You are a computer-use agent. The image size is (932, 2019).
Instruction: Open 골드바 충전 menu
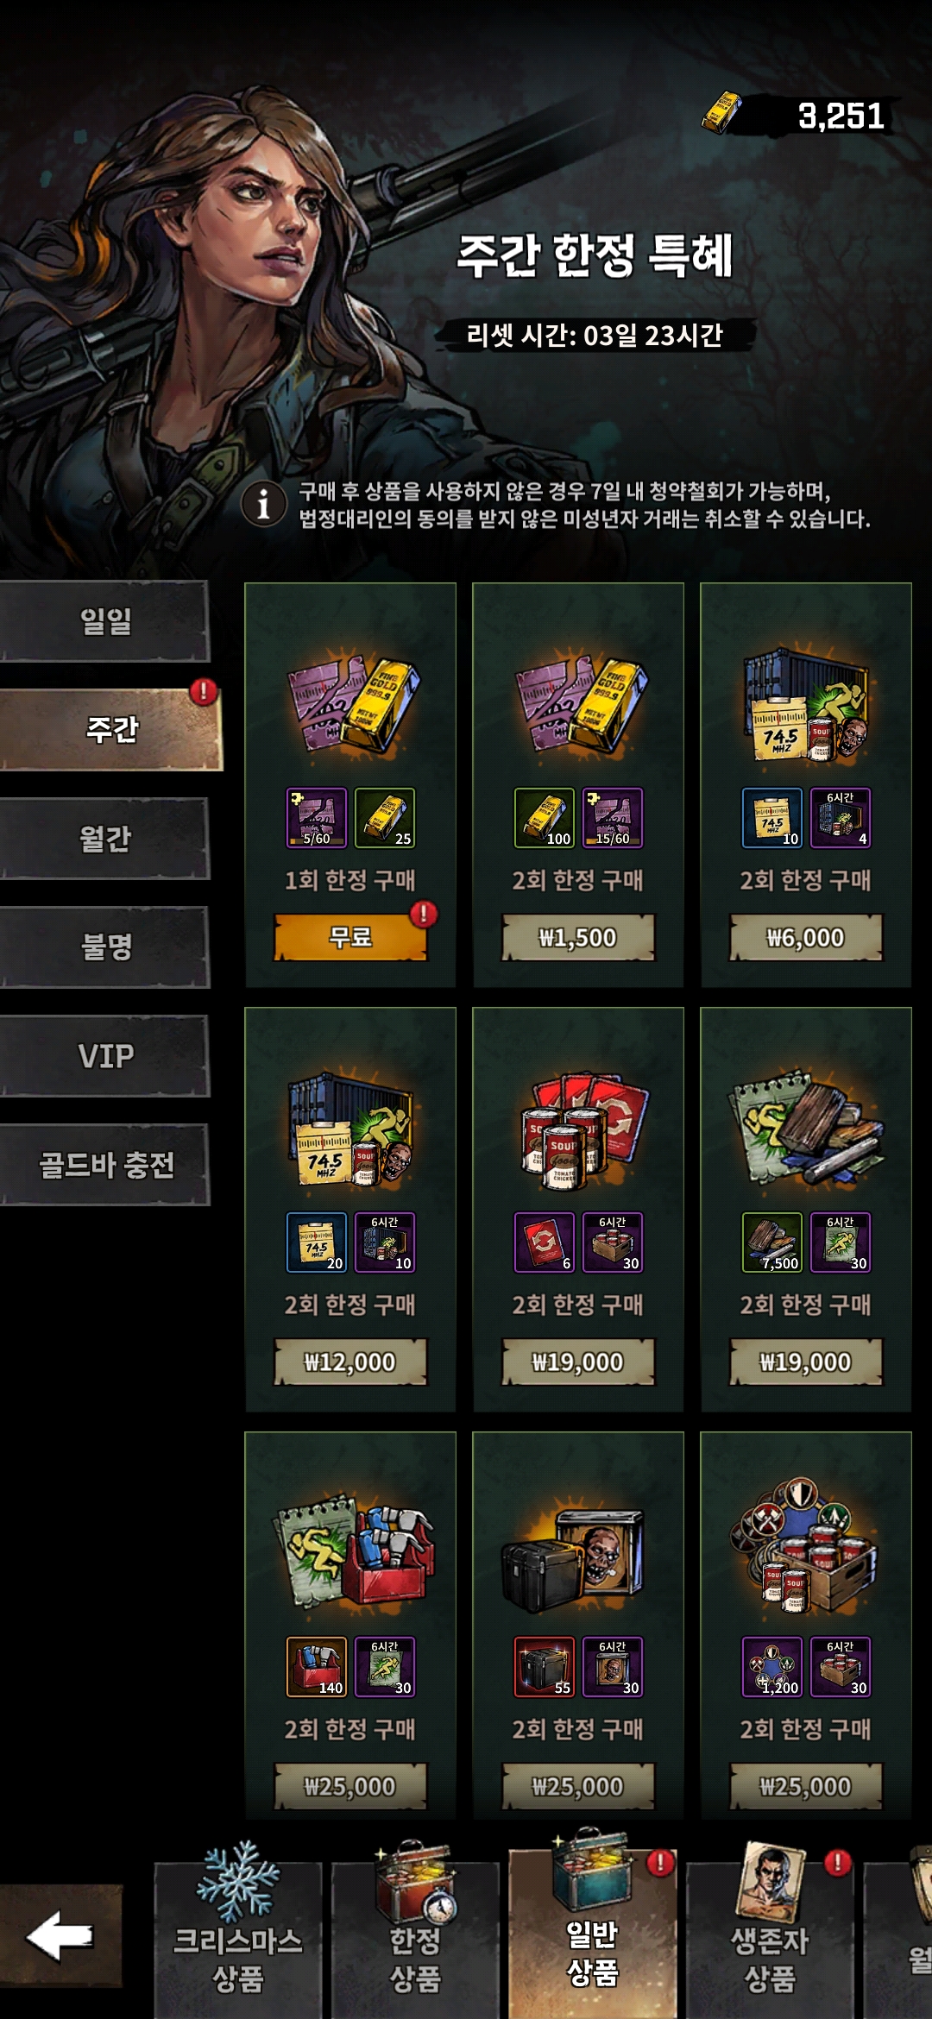click(x=104, y=1165)
